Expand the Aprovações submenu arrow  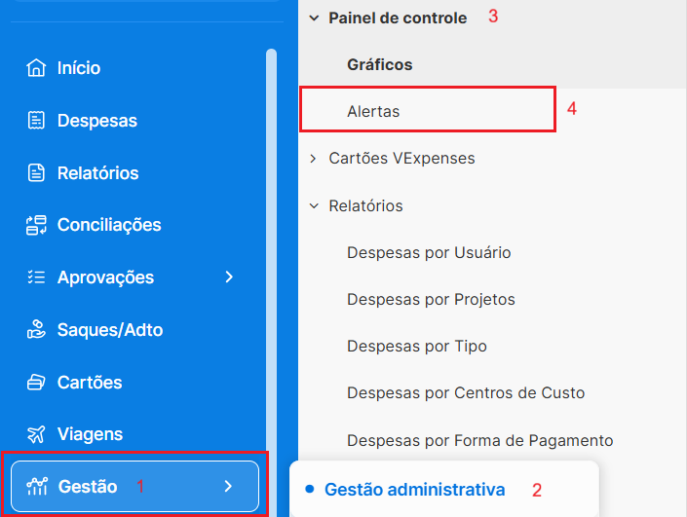[229, 277]
